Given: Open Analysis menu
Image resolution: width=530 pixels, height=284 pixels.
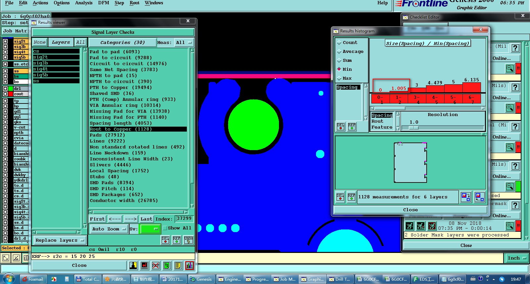Looking at the screenshot, I should click(84, 3).
